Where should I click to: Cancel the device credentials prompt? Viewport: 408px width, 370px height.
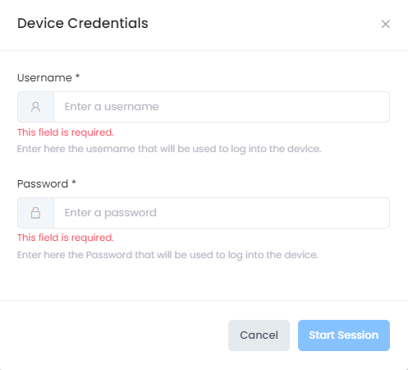(259, 335)
